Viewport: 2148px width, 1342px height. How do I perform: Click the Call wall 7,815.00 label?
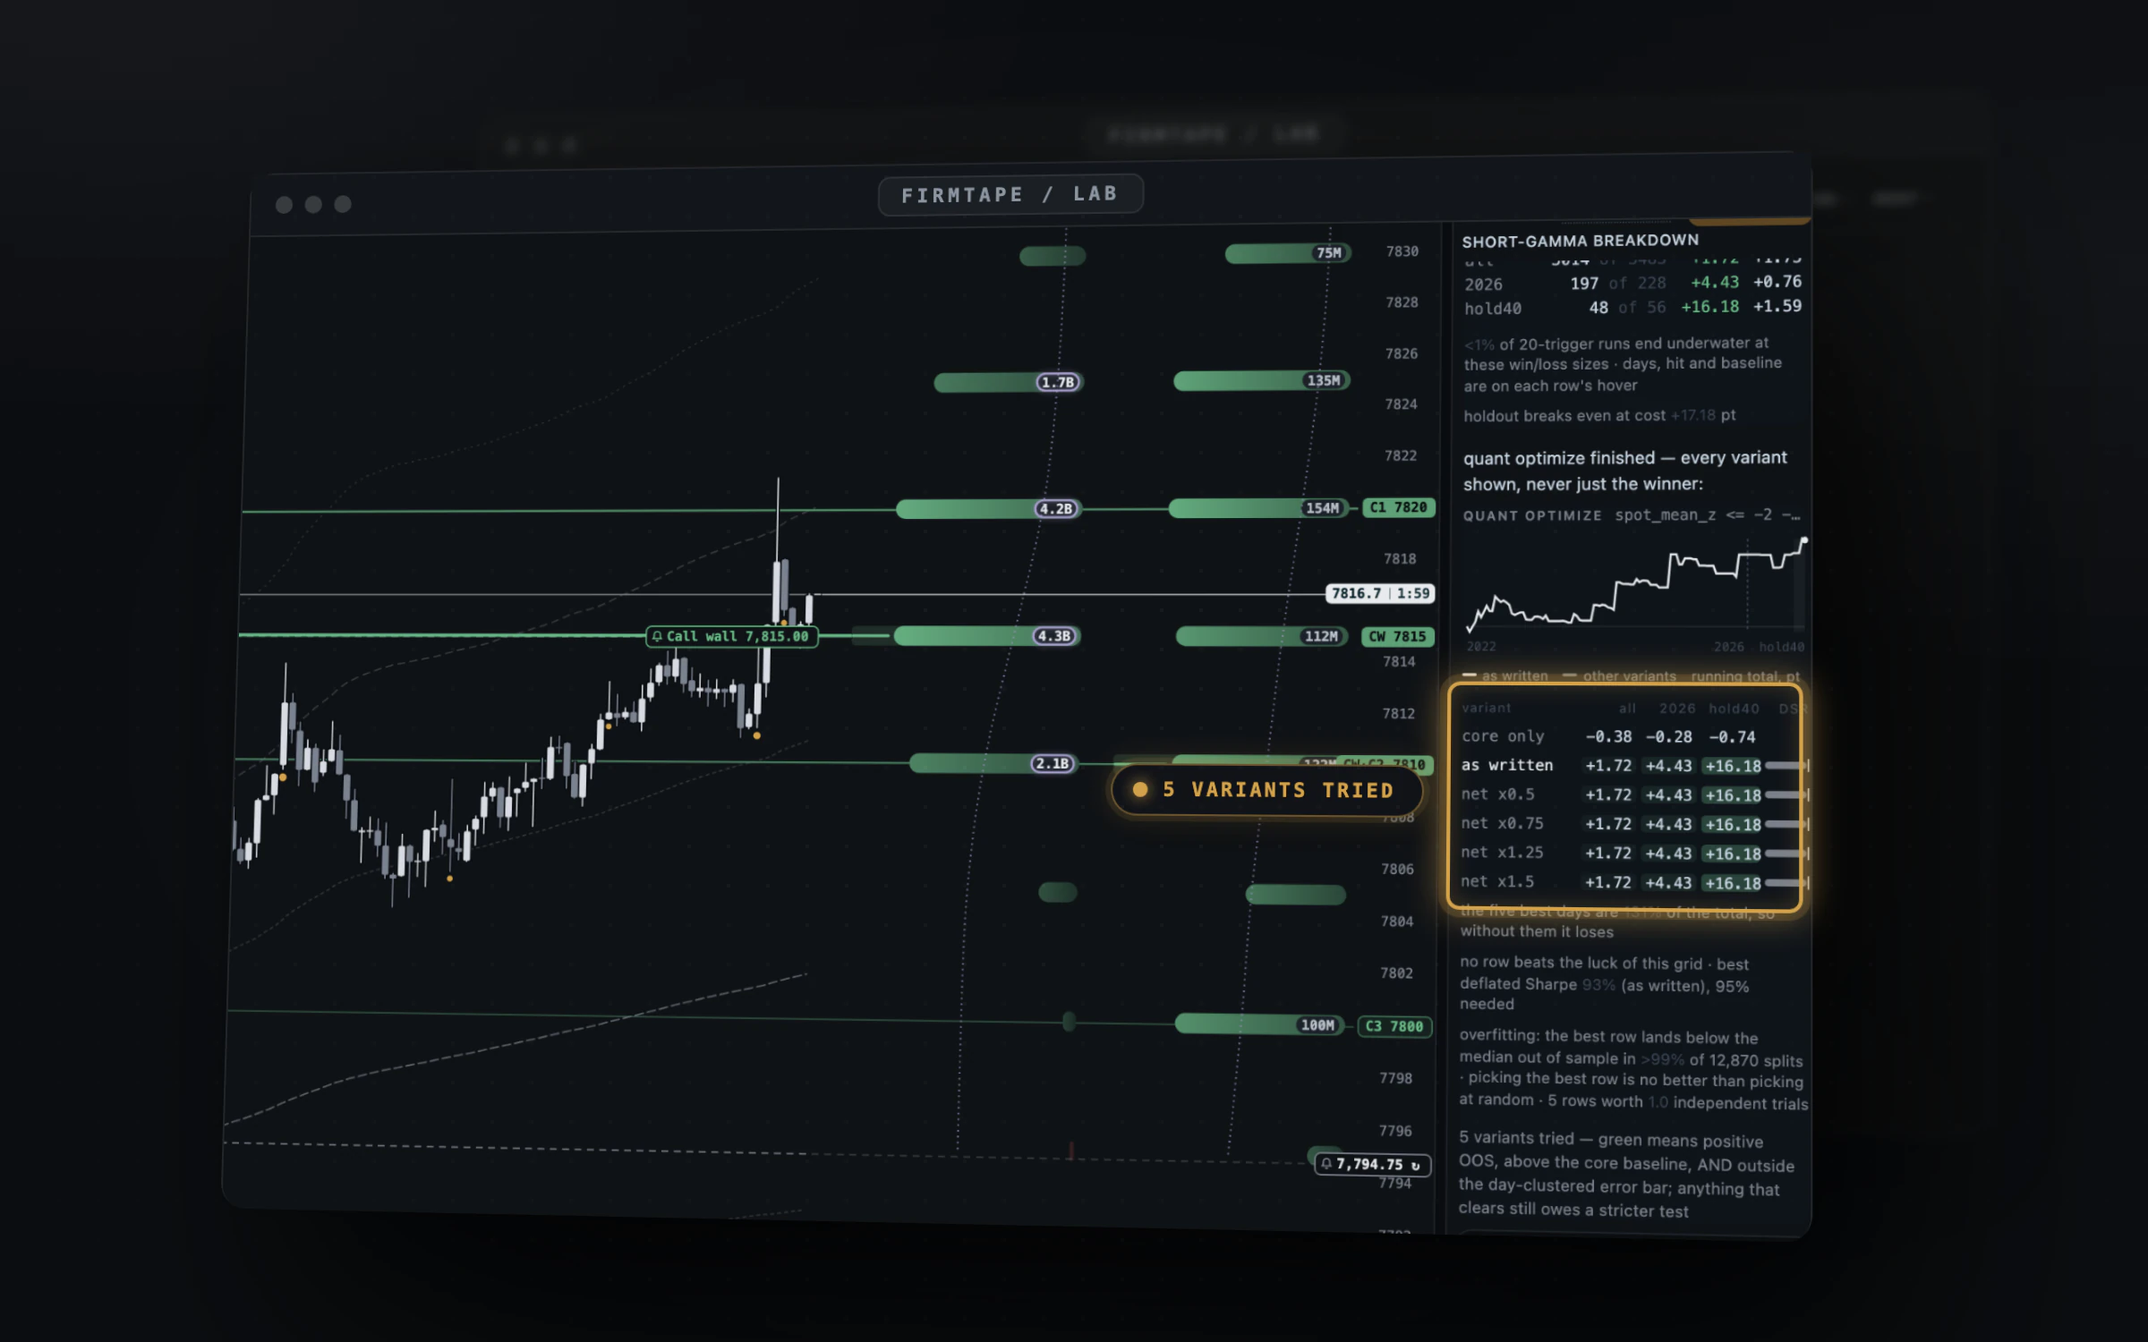731,636
